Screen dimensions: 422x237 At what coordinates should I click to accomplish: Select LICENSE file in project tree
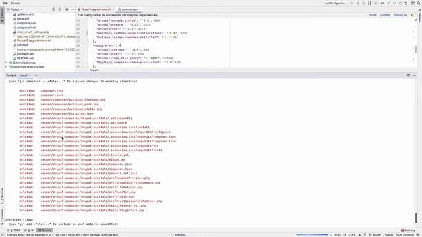(22, 45)
